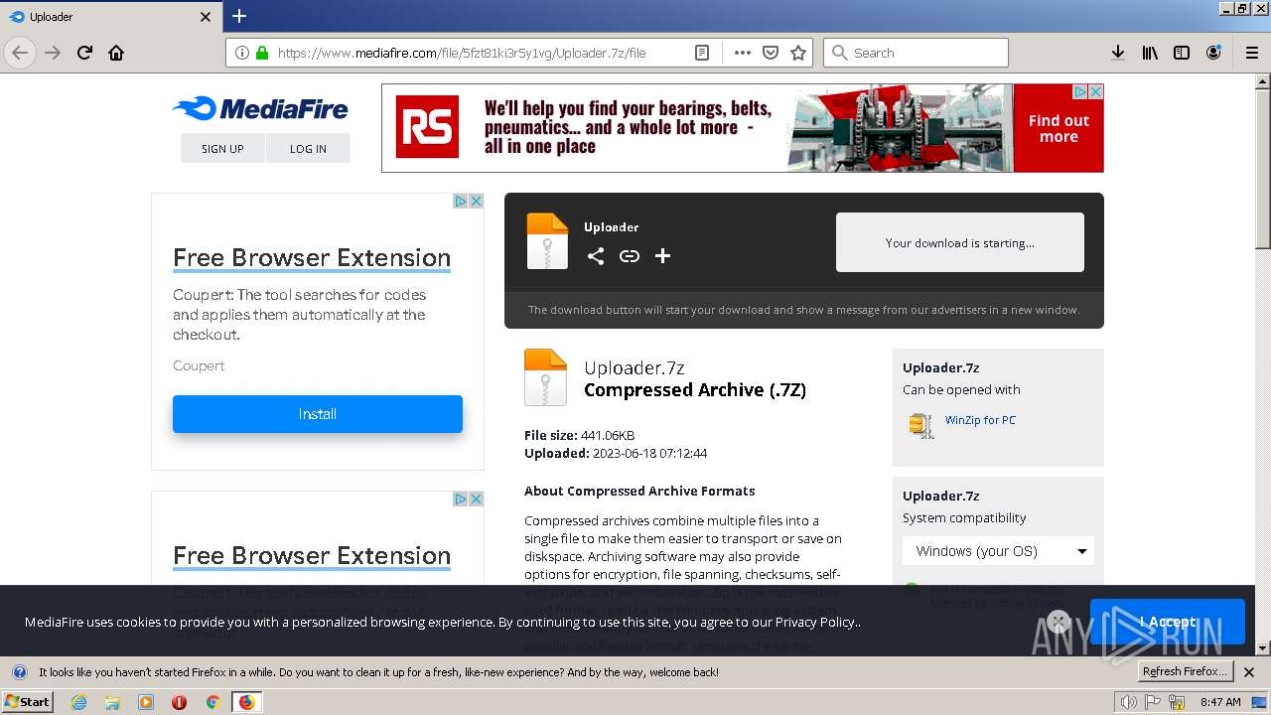Show site information icon in address bar
The height and width of the screenshot is (715, 1271).
coord(242,53)
